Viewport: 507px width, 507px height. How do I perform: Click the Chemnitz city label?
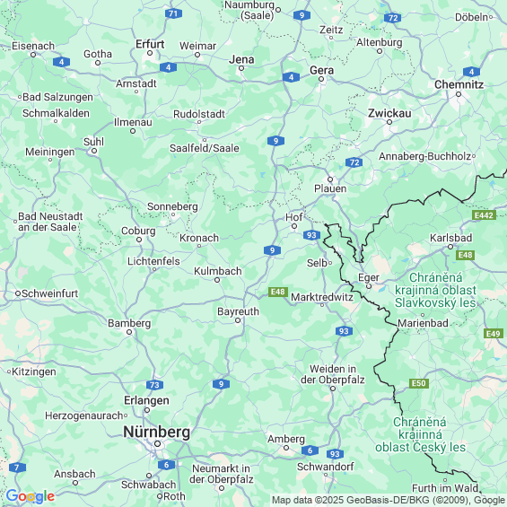tap(459, 84)
